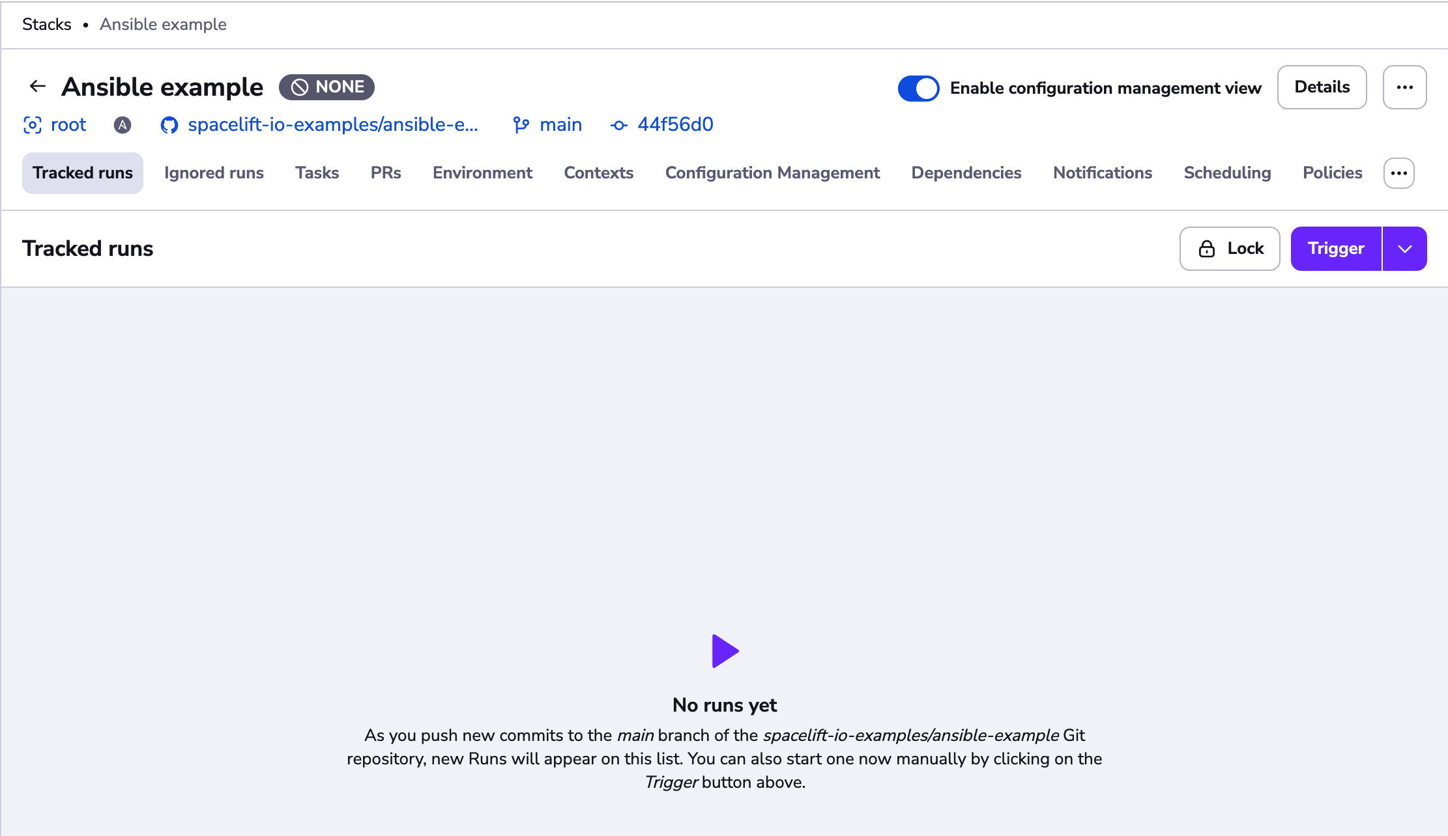This screenshot has width=1448, height=836.
Task: Open more options menu next to Details
Action: (x=1404, y=87)
